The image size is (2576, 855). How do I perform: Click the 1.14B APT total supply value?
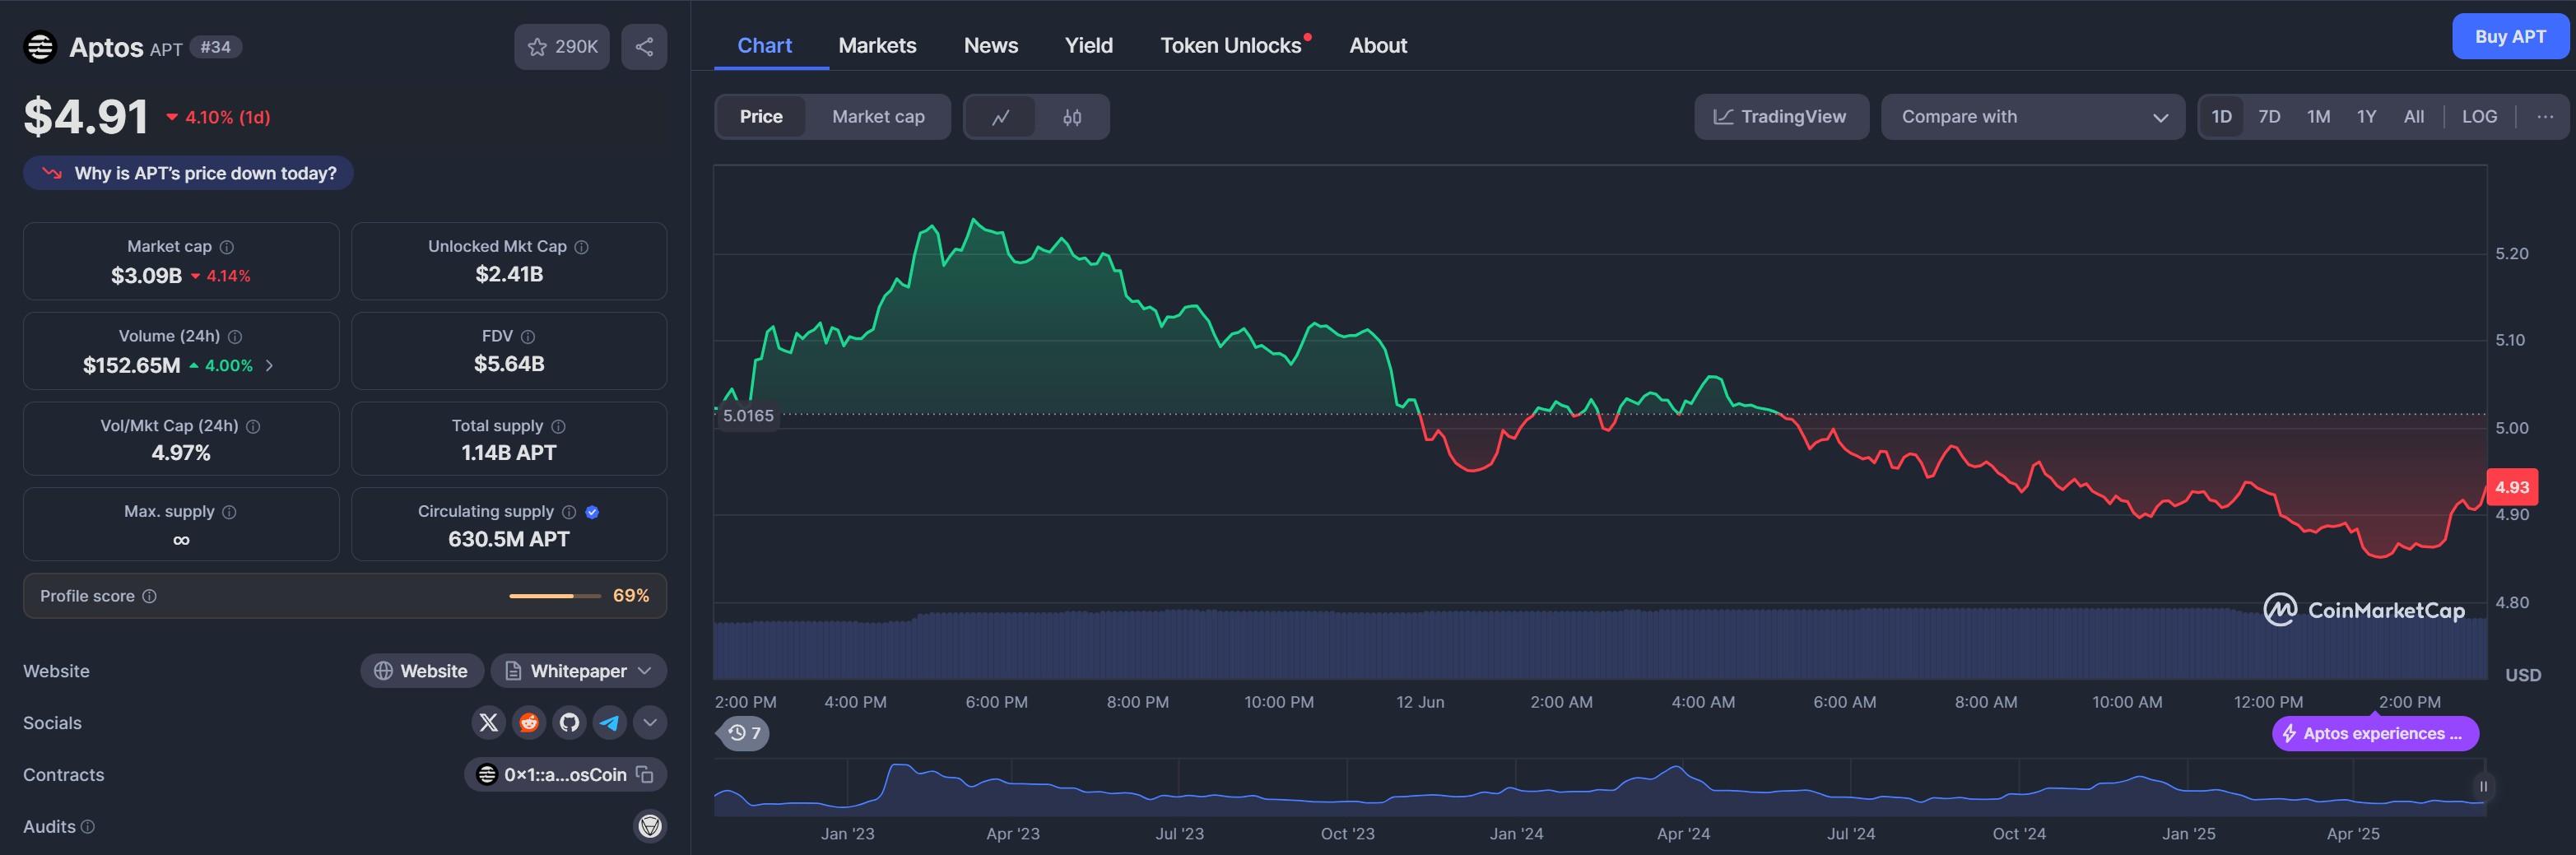[508, 453]
